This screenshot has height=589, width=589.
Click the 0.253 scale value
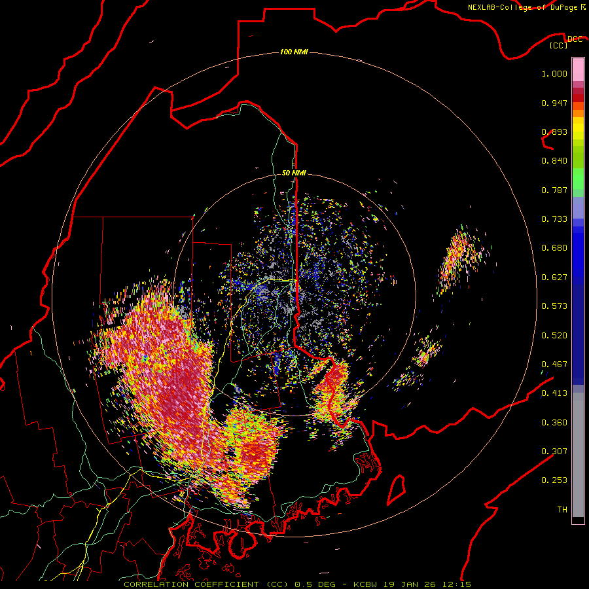[x=554, y=480]
